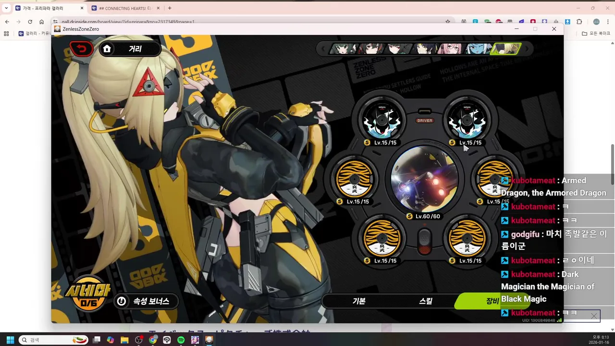Open the bottom-left tiger drive disc slot
The width and height of the screenshot is (615, 346).
pos(382,238)
